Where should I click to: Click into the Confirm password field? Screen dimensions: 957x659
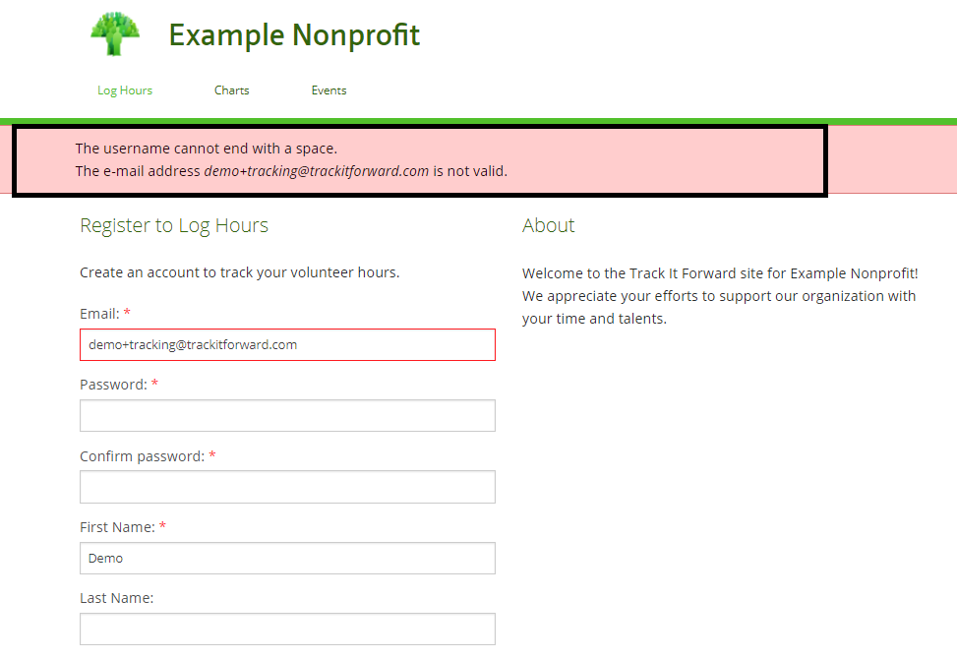pyautogui.click(x=287, y=487)
